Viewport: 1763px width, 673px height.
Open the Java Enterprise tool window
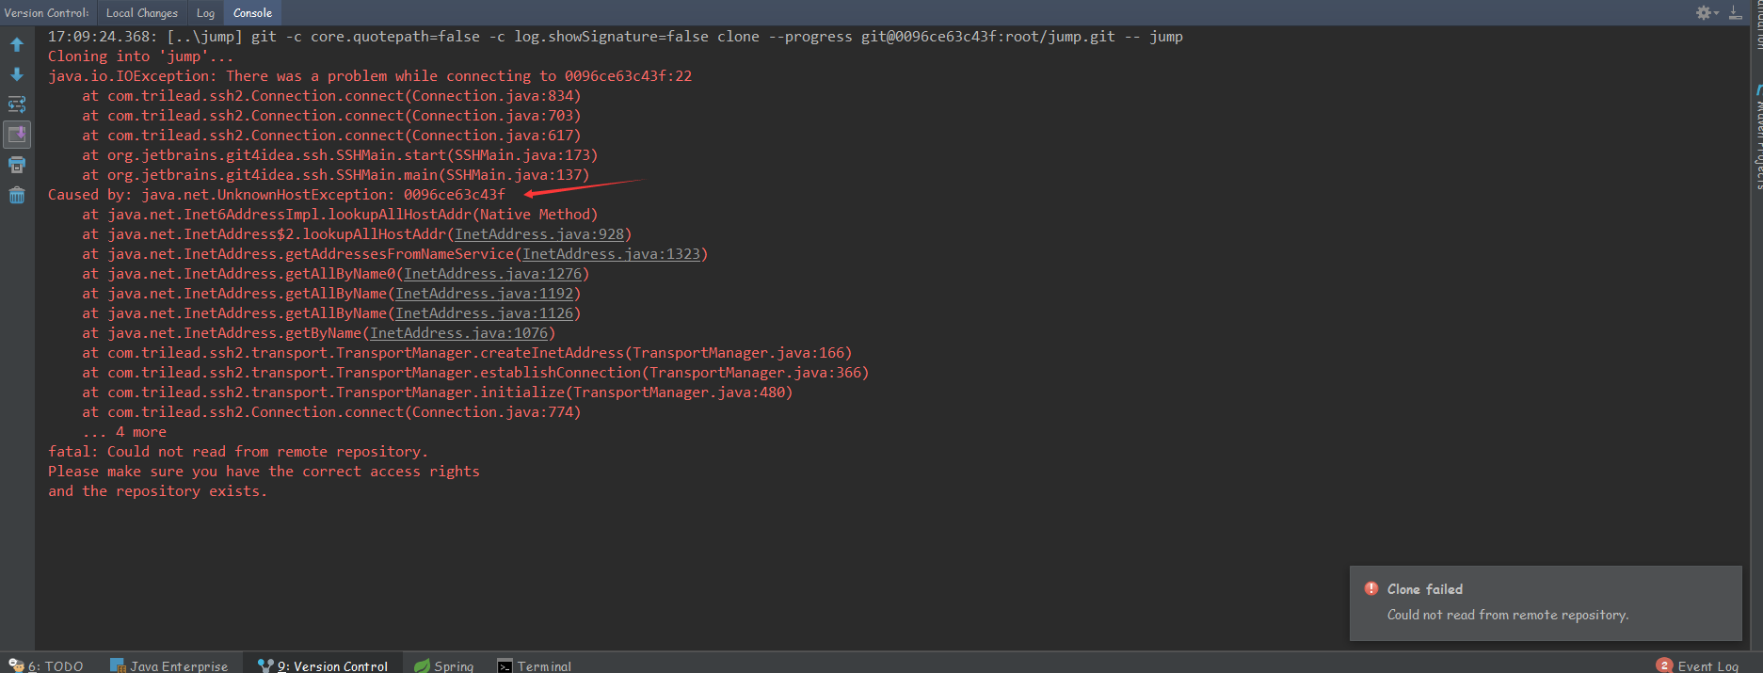(x=169, y=665)
